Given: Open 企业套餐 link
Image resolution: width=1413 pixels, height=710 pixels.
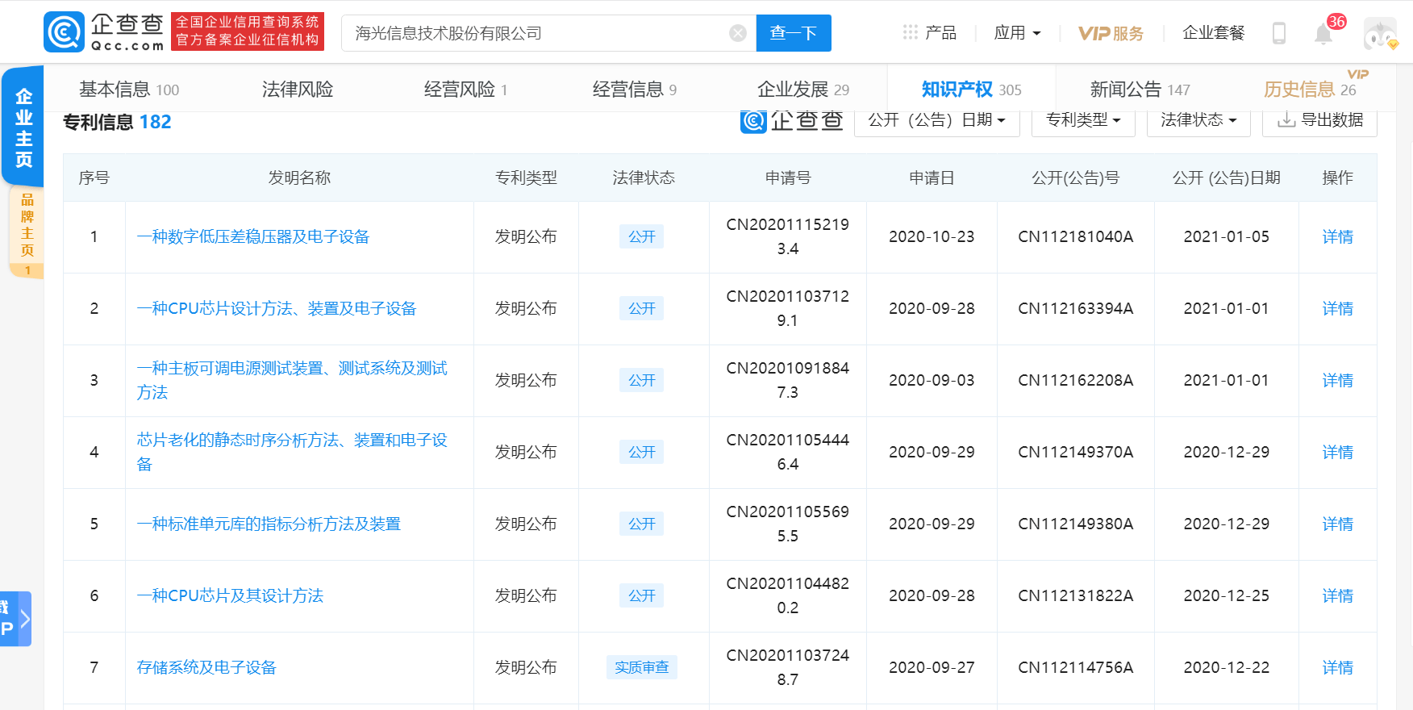Looking at the screenshot, I should coord(1213,33).
